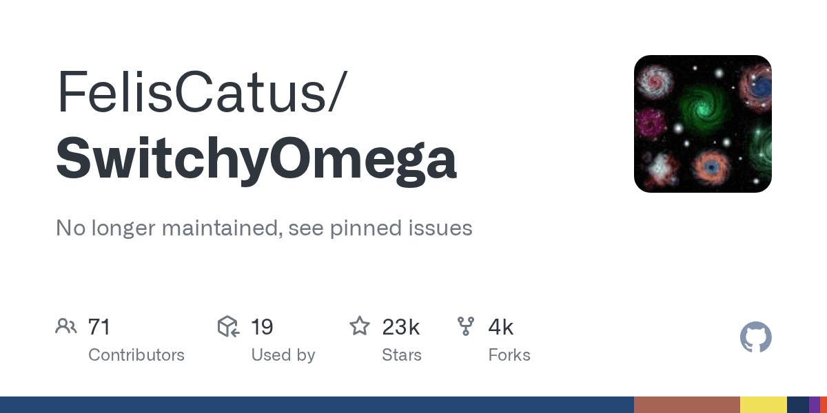Click the 71 contributors count
This screenshot has height=413, width=827.
tap(99, 327)
